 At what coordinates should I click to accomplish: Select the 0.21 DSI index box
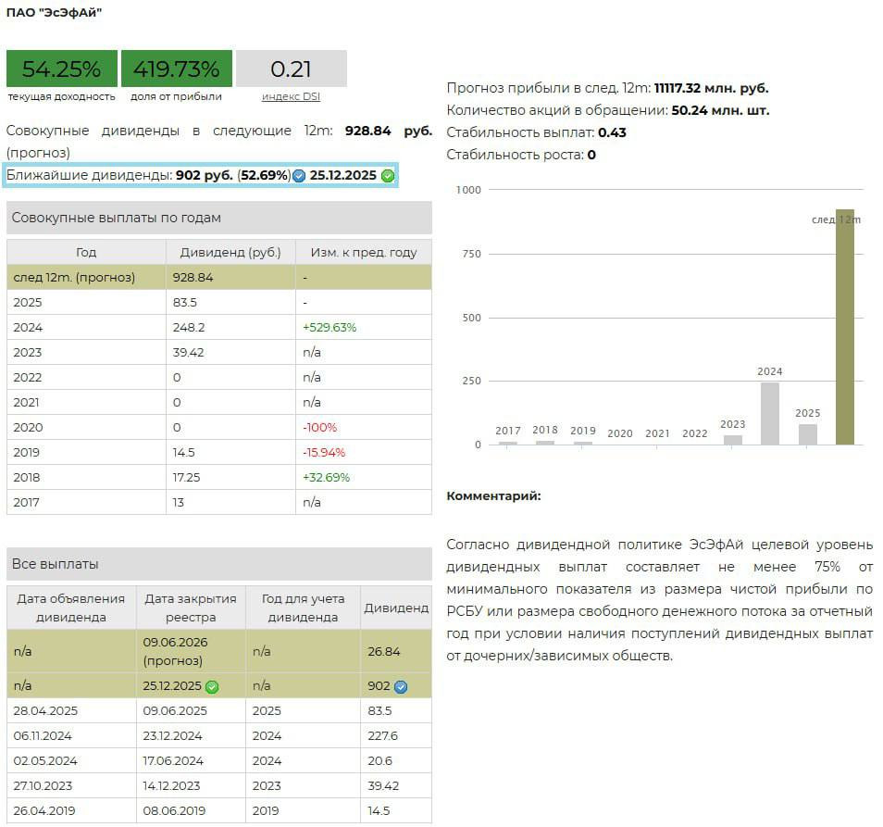291,69
